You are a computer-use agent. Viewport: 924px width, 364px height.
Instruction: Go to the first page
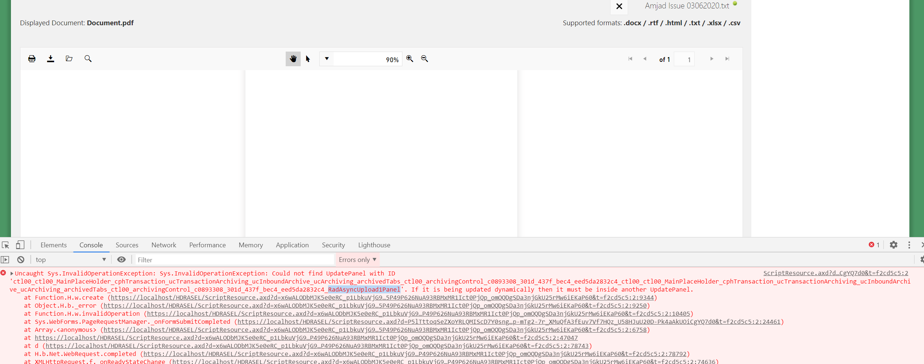[630, 59]
